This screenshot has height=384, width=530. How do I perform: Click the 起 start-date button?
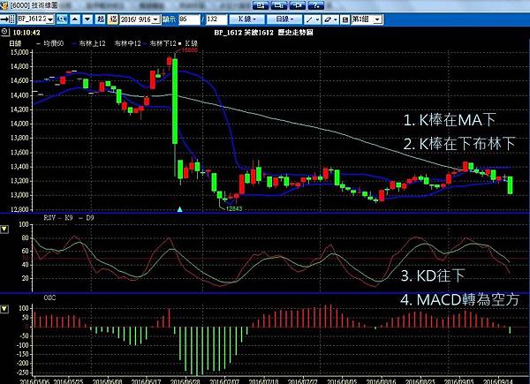pos(101,19)
